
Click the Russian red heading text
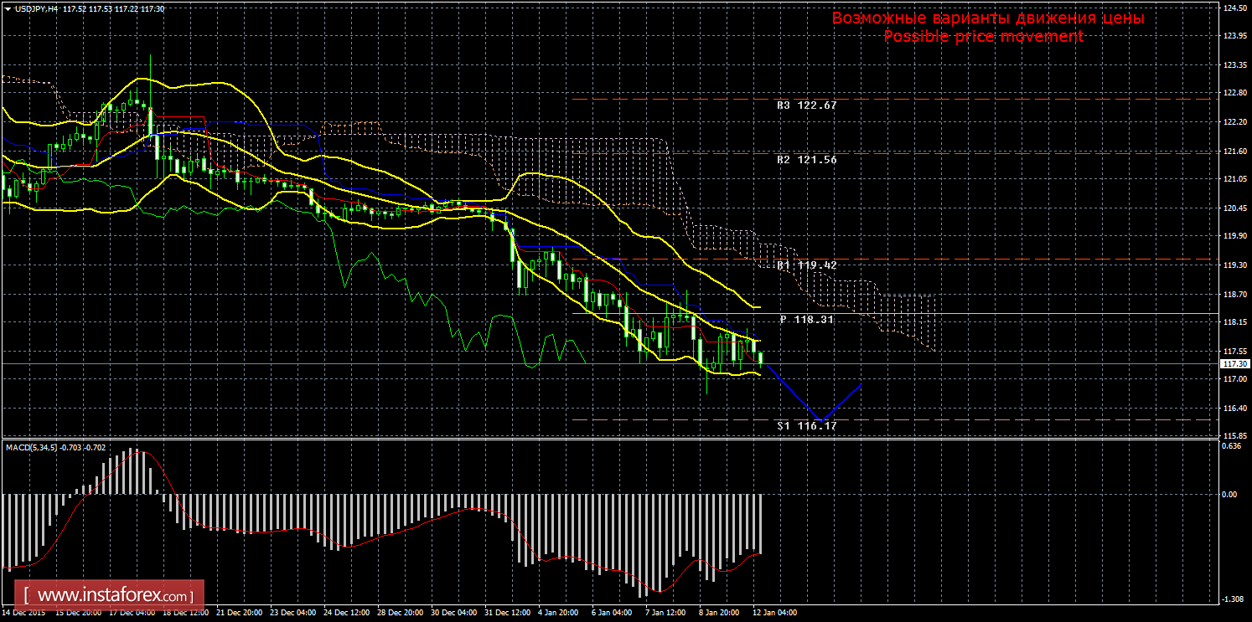pyautogui.click(x=988, y=18)
